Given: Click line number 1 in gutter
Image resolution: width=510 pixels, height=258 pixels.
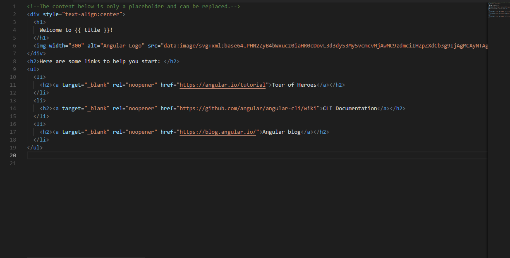Looking at the screenshot, I should [14, 7].
